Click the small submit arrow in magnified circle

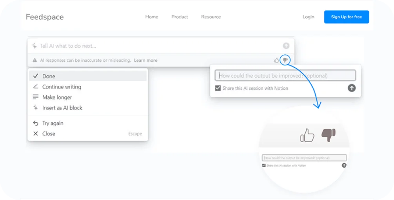344,165
